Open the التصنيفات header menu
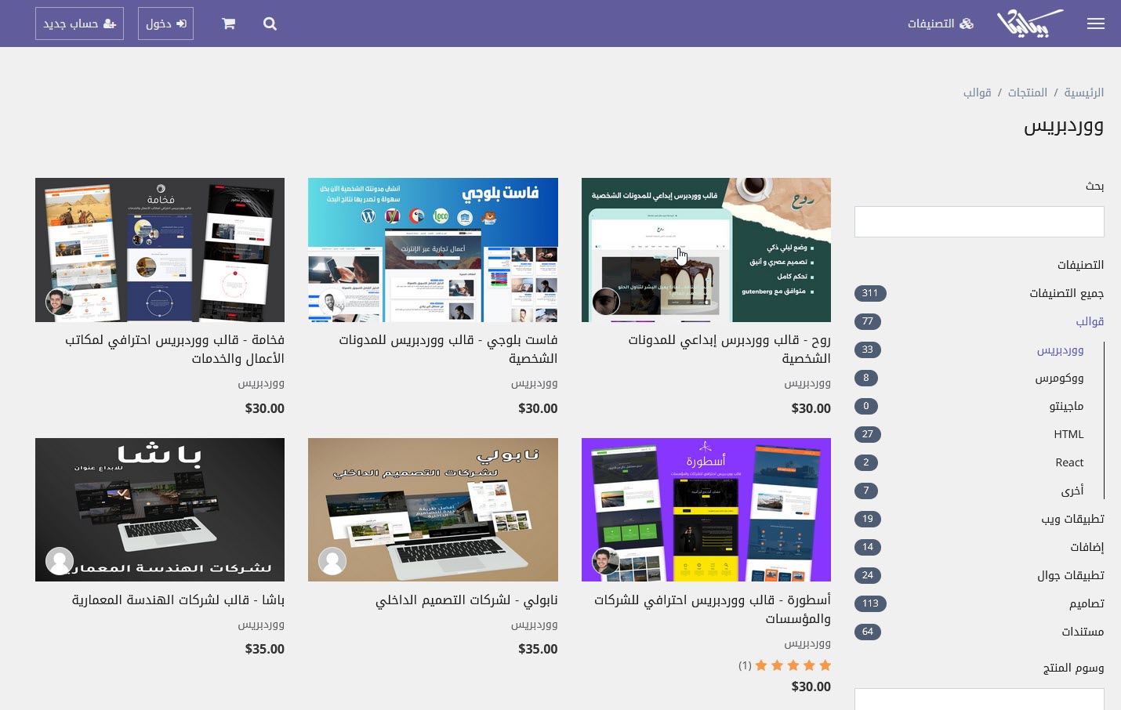1121x710 pixels. click(940, 24)
